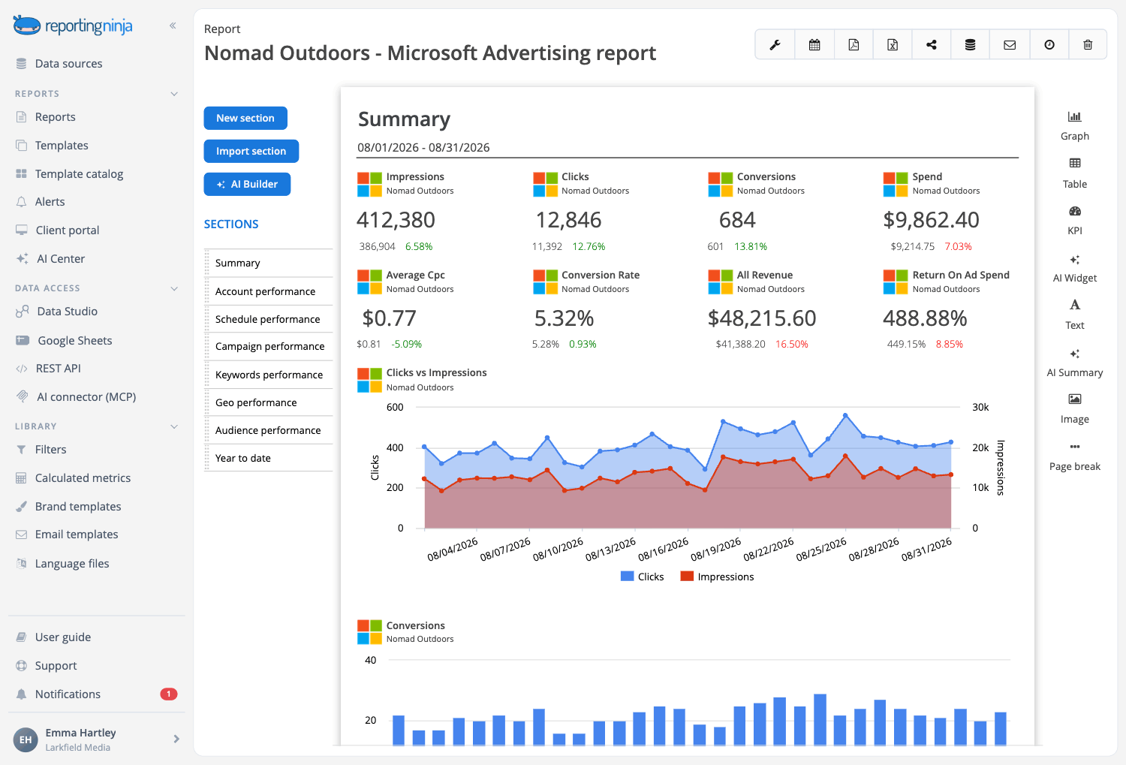Collapse the sidebar with double chevron
This screenshot has width=1126, height=765.
click(x=173, y=26)
